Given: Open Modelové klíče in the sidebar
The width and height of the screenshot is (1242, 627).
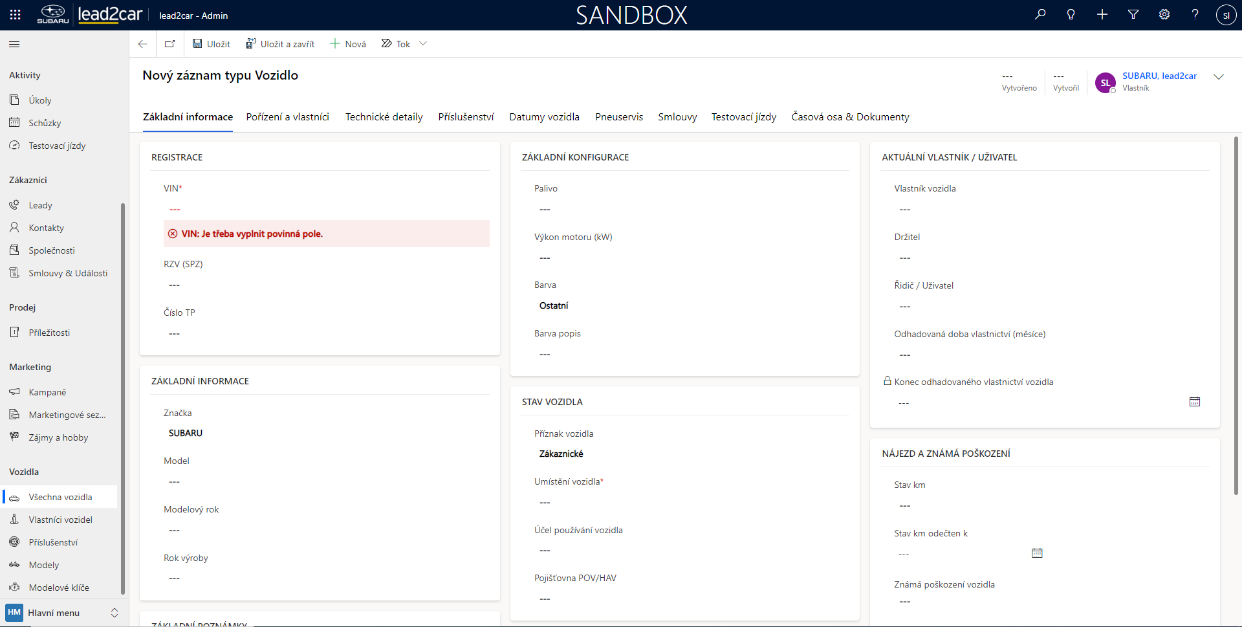Looking at the screenshot, I should point(59,588).
